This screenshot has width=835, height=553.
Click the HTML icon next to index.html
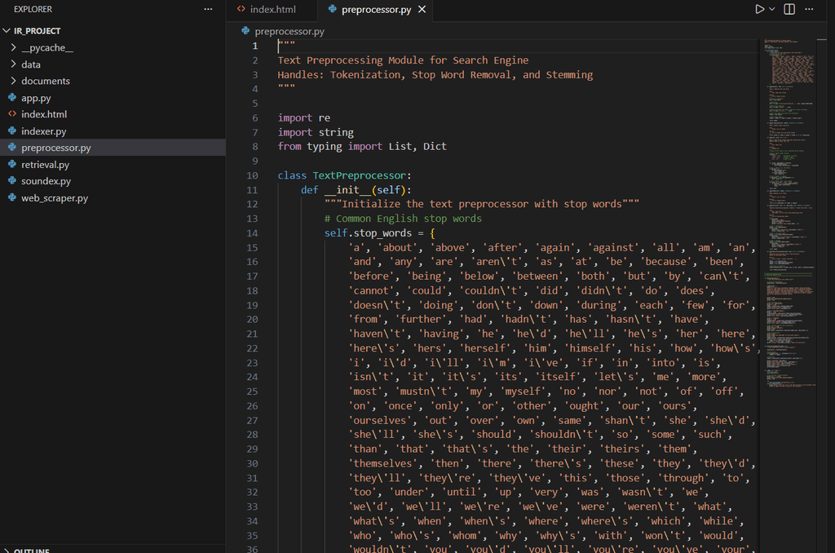click(x=12, y=114)
